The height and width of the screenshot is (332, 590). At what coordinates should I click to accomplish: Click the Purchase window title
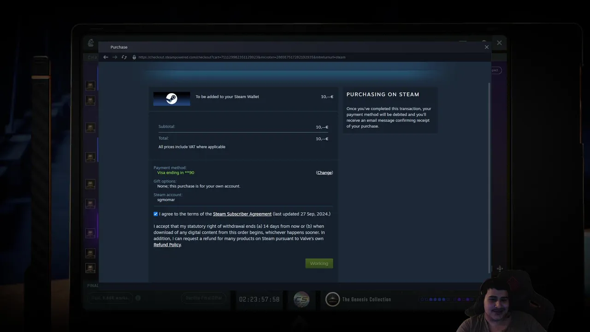point(119,47)
